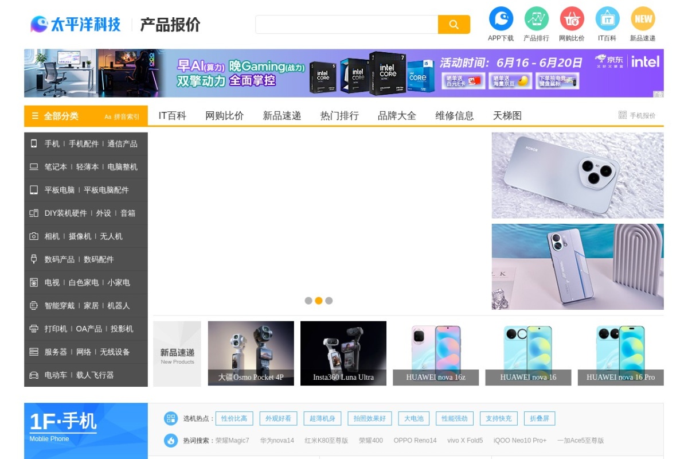Open the 大疆Osmo Pocket 4P thumbnail
688x459 pixels.
251,353
